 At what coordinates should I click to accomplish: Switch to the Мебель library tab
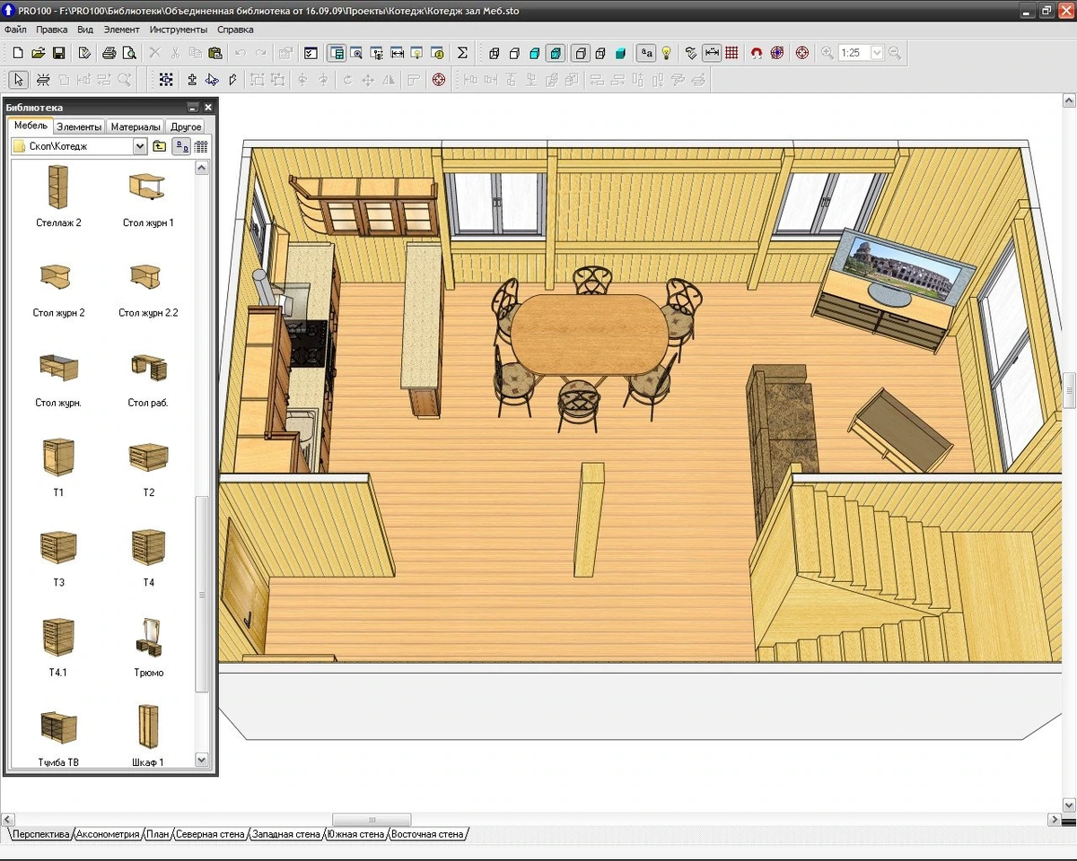[x=31, y=126]
